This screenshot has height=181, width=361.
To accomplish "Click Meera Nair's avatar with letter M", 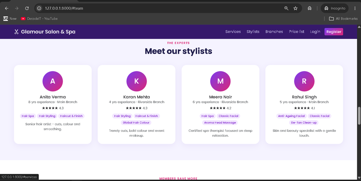I will (x=220, y=81).
